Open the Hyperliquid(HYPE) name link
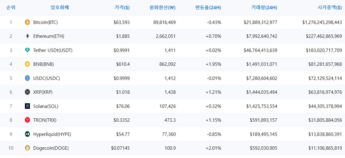345x158 pixels. click(x=52, y=134)
